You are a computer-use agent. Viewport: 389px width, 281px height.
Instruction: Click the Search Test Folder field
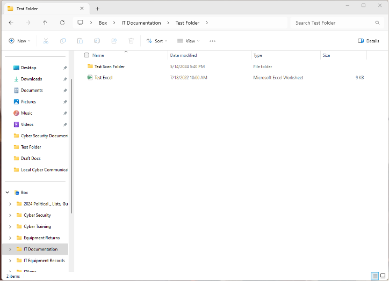pyautogui.click(x=336, y=23)
